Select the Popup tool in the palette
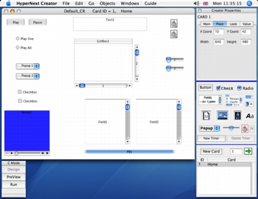 point(209,128)
